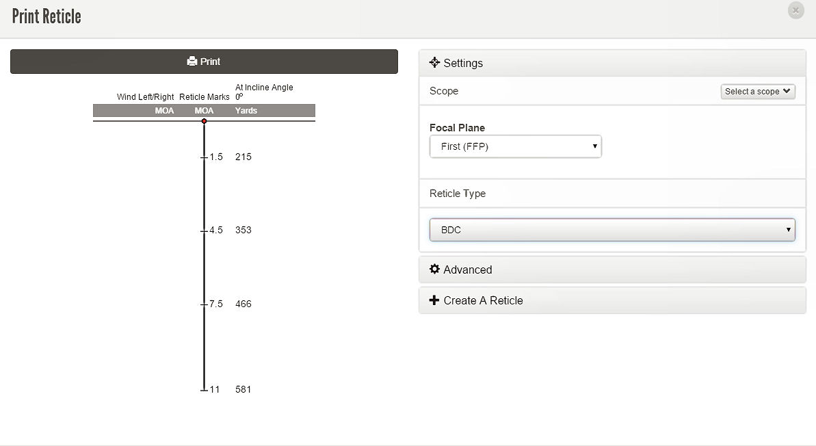Viewport: 816px width, 446px height.
Task: Collapse the Settings panel header text
Action: pyautogui.click(x=463, y=64)
